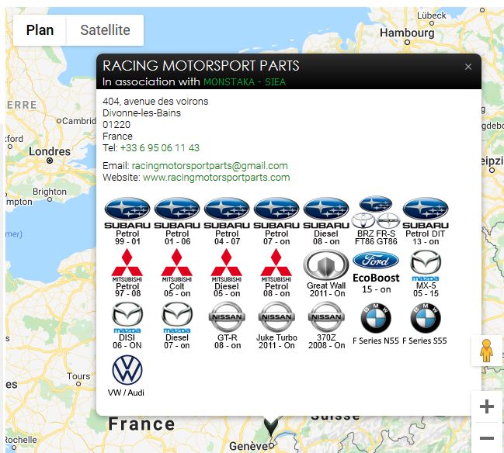This screenshot has height=453, width=504.
Task: Switch map to Satellite view
Action: (105, 30)
